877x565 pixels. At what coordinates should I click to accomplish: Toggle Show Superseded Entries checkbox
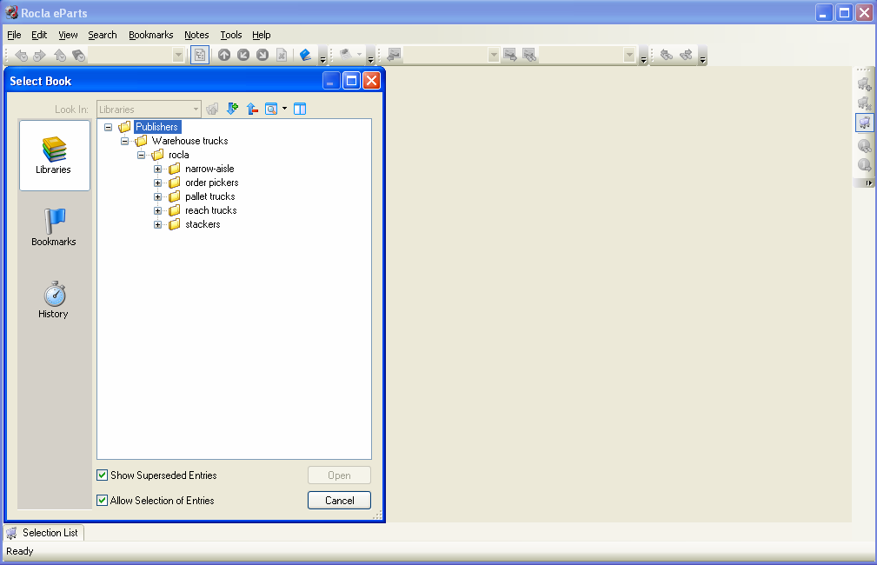click(x=102, y=475)
